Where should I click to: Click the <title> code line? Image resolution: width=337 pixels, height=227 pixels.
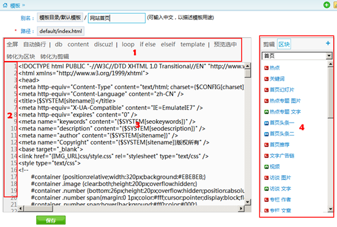tap(67, 101)
